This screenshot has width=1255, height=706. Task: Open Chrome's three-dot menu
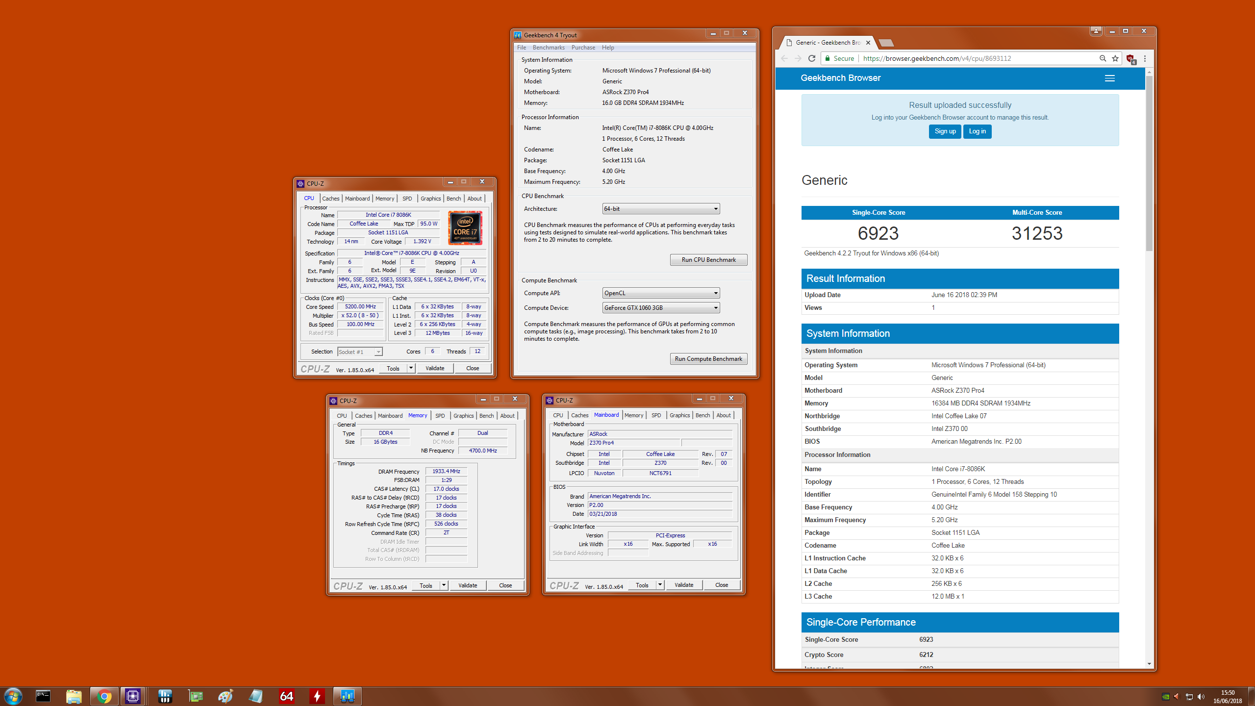click(x=1145, y=58)
